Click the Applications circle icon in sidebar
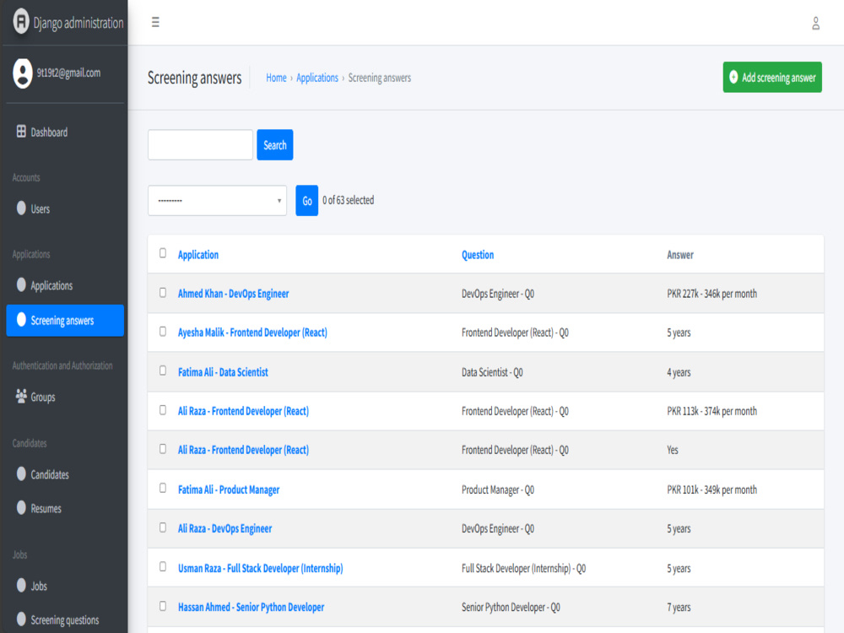Viewport: 844px width, 633px height. coord(21,284)
